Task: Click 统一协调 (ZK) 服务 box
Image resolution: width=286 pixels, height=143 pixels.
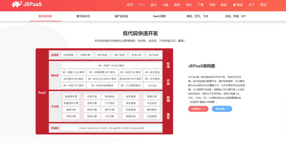Action: (131, 72)
